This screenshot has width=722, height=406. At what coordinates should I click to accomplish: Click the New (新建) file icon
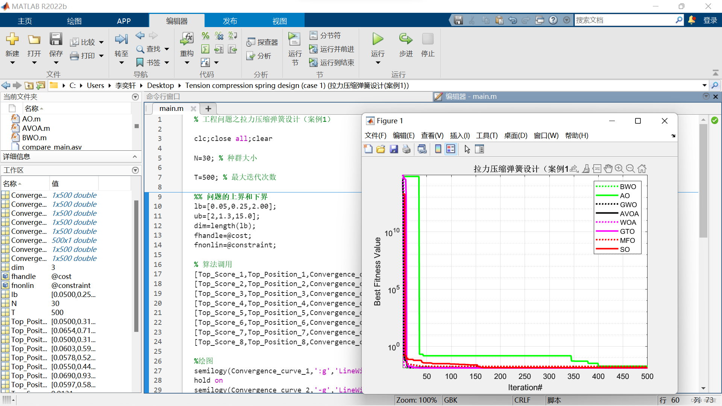12,39
